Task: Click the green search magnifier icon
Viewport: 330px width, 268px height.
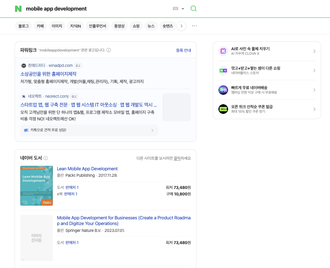Action: [194, 9]
